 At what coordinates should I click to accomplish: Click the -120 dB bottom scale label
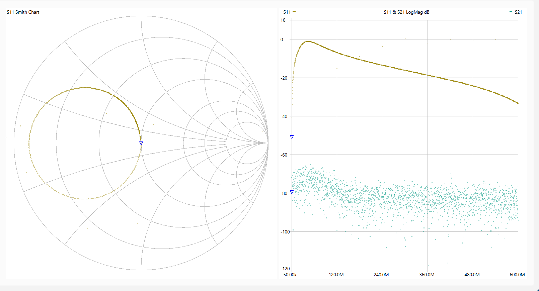[285, 269]
